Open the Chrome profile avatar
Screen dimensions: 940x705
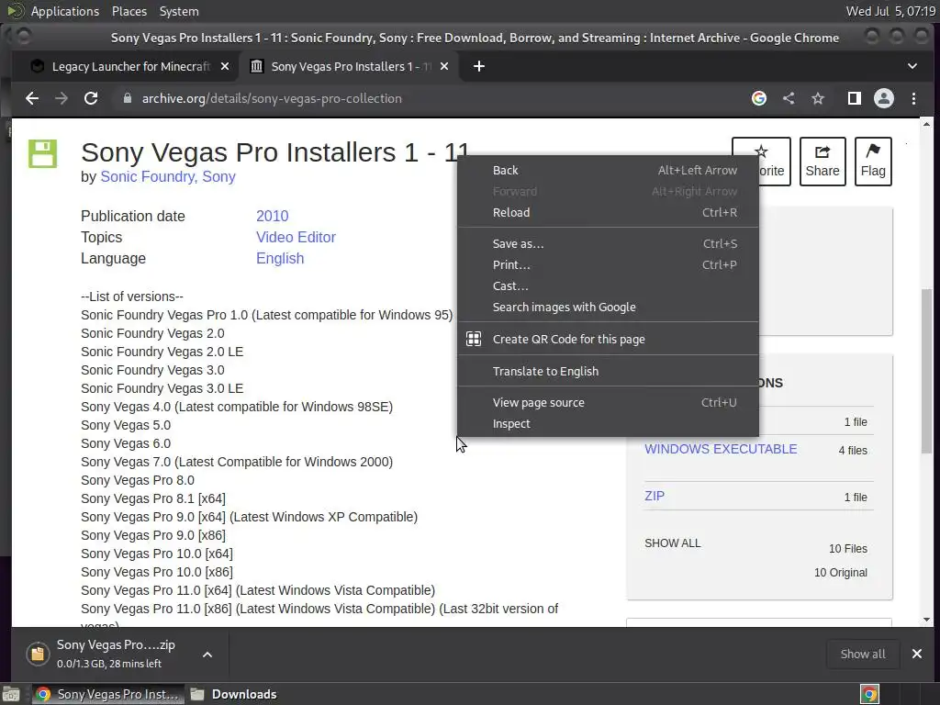click(x=884, y=98)
